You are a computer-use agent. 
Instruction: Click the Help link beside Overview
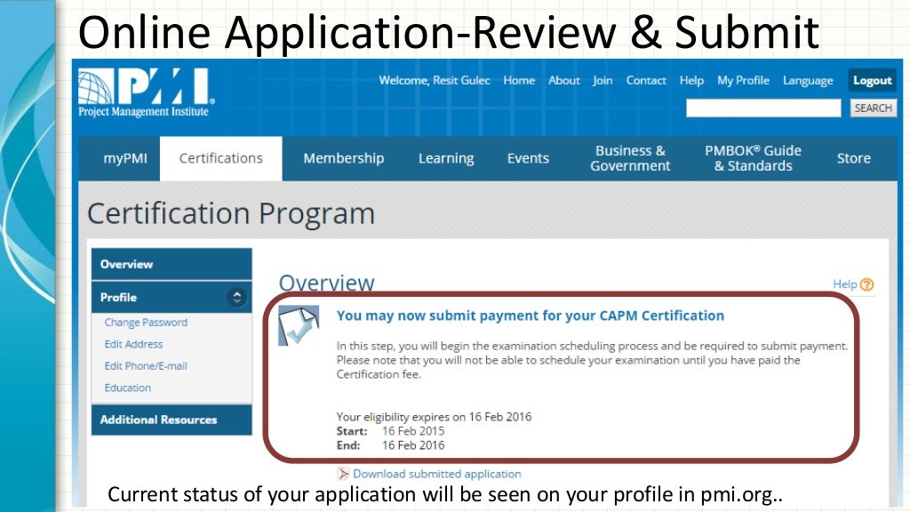coord(845,284)
